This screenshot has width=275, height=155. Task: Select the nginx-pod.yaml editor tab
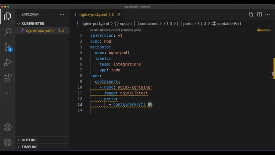[97, 14]
